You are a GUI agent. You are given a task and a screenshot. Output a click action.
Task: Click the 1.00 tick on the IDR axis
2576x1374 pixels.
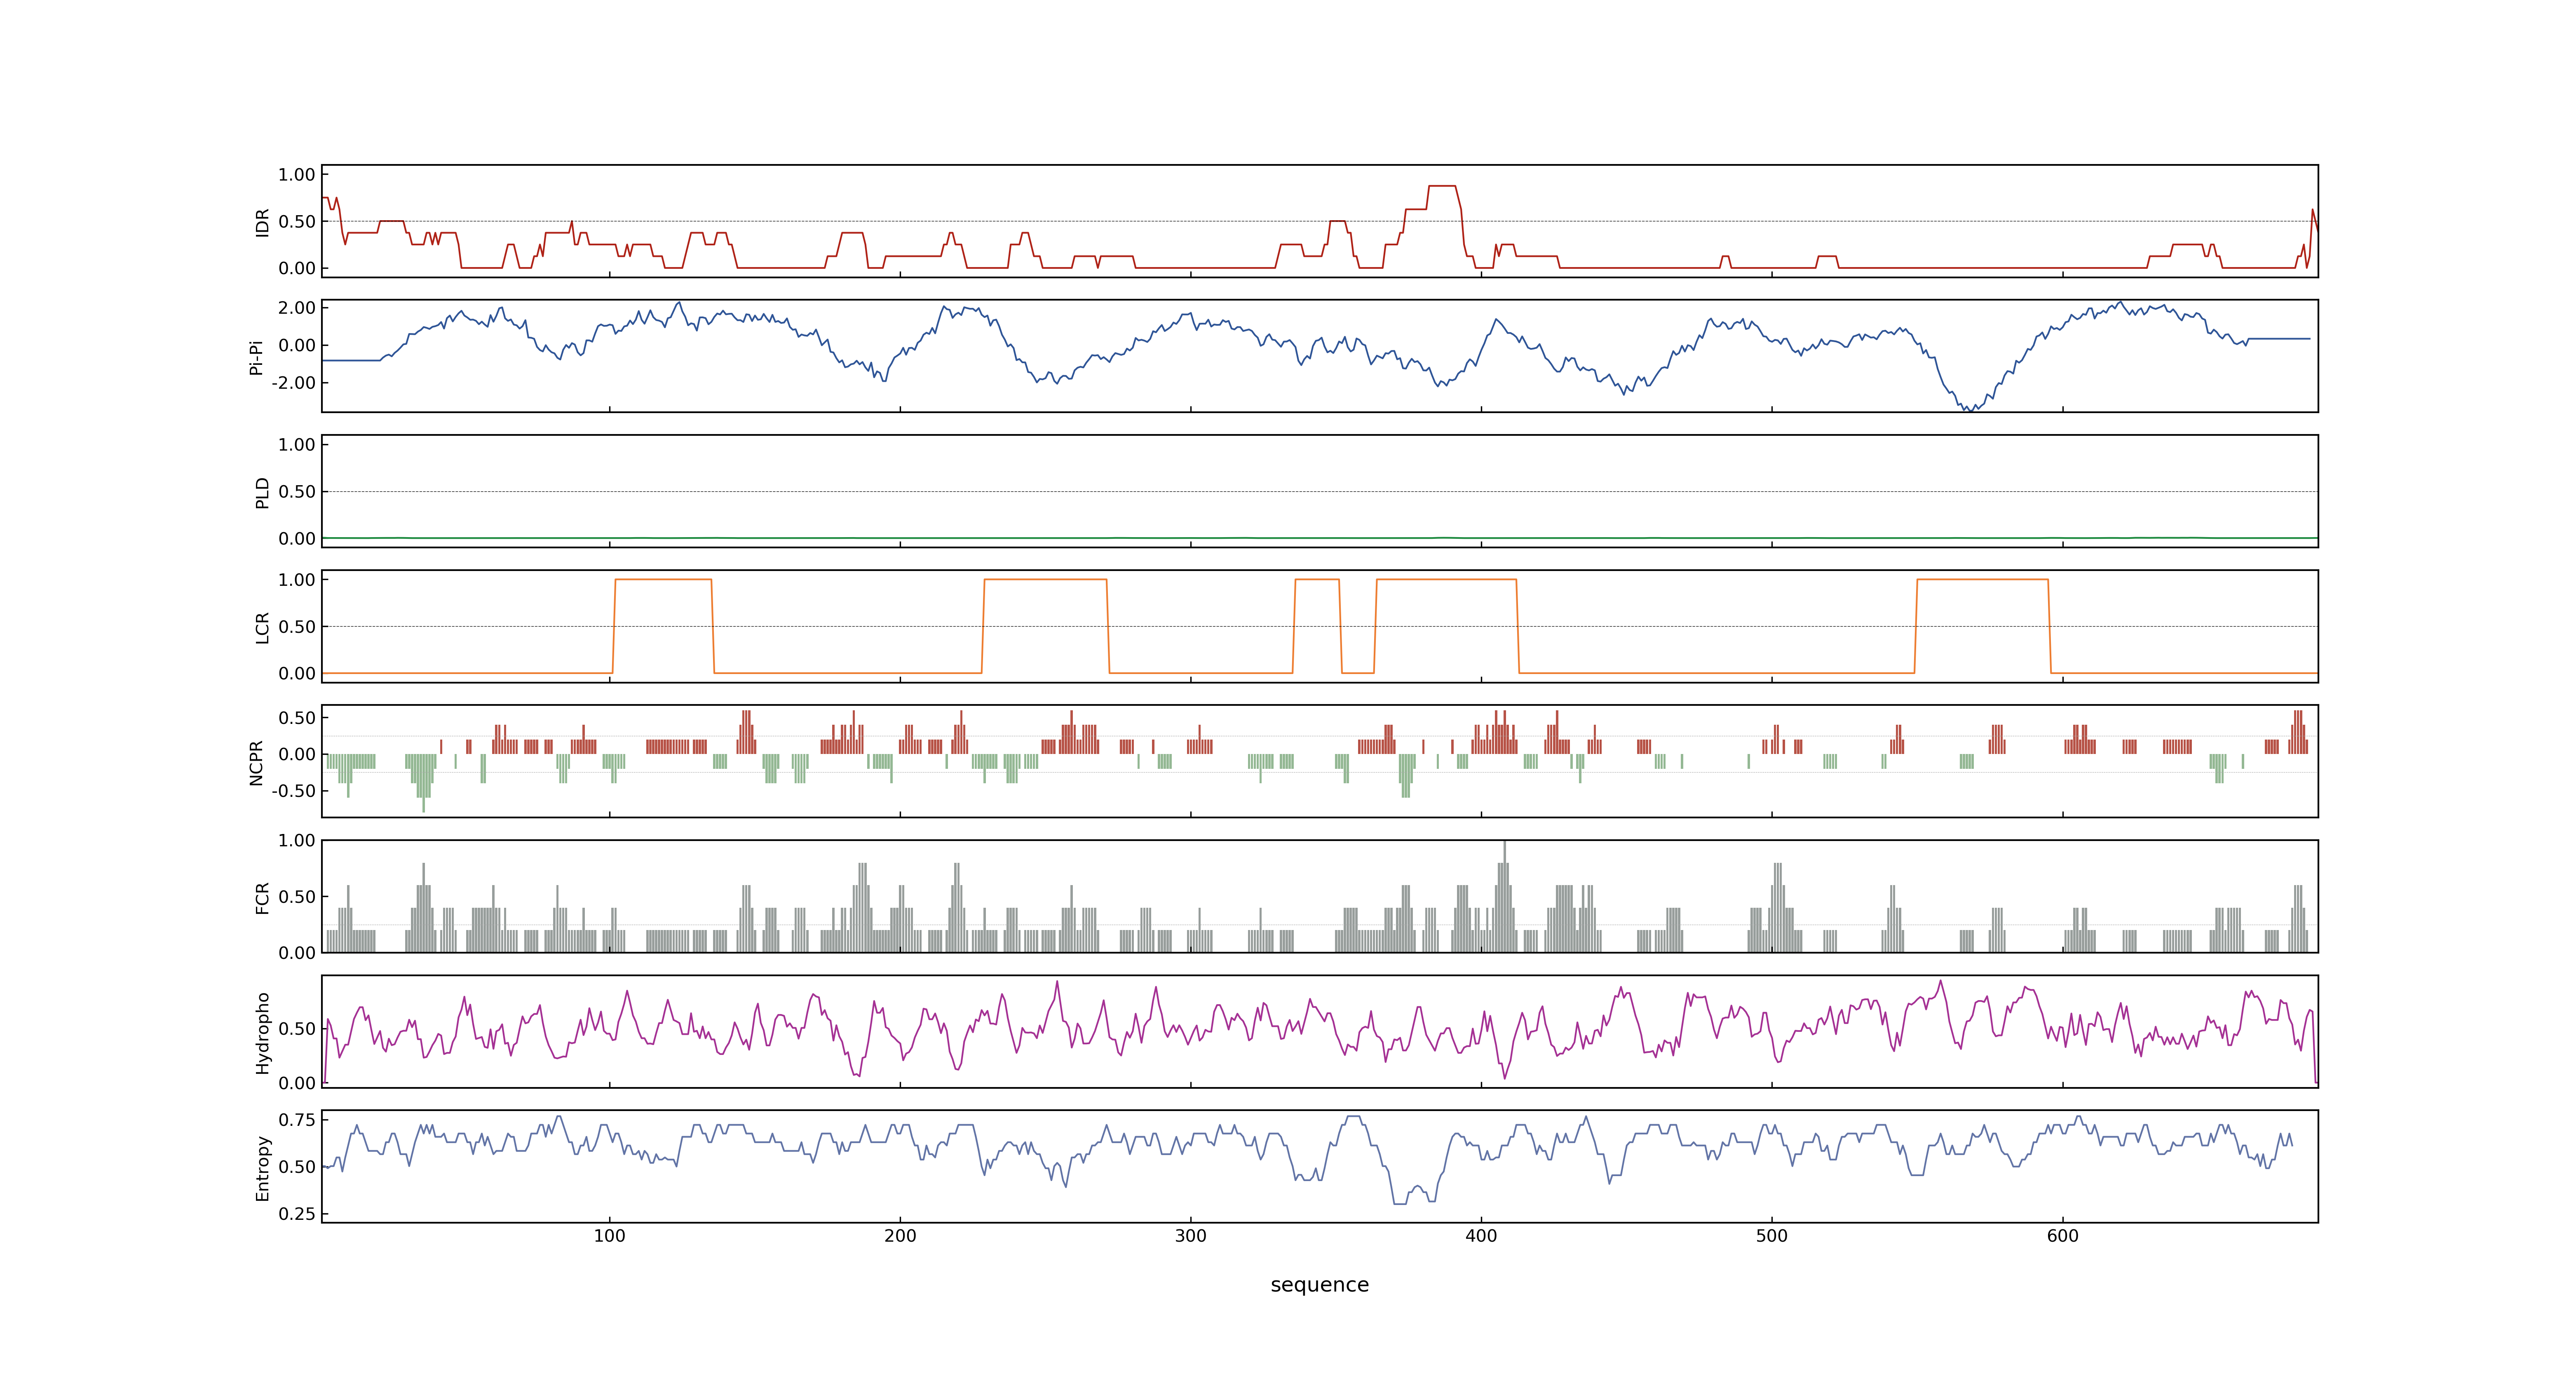(297, 175)
